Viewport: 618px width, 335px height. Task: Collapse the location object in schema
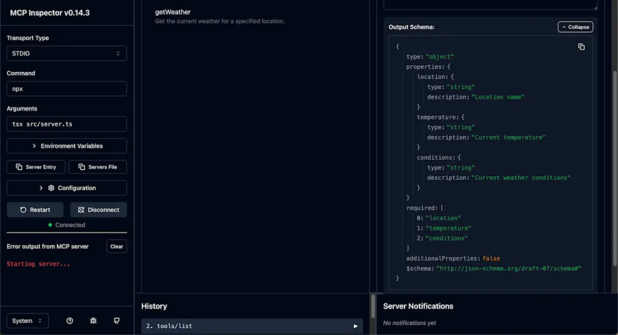435,77
